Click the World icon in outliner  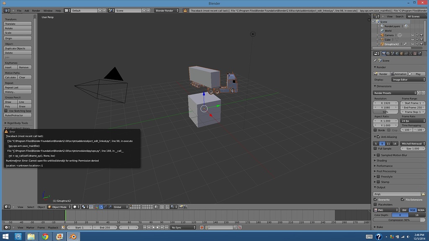pyautogui.click(x=382, y=31)
